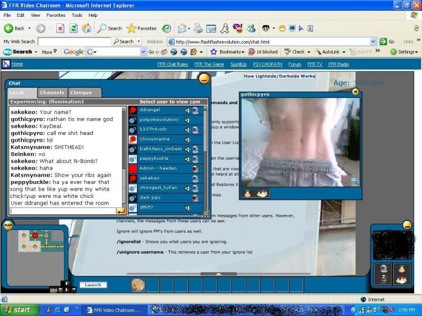Minimize the Chat panel with orange button

pyautogui.click(x=204, y=78)
